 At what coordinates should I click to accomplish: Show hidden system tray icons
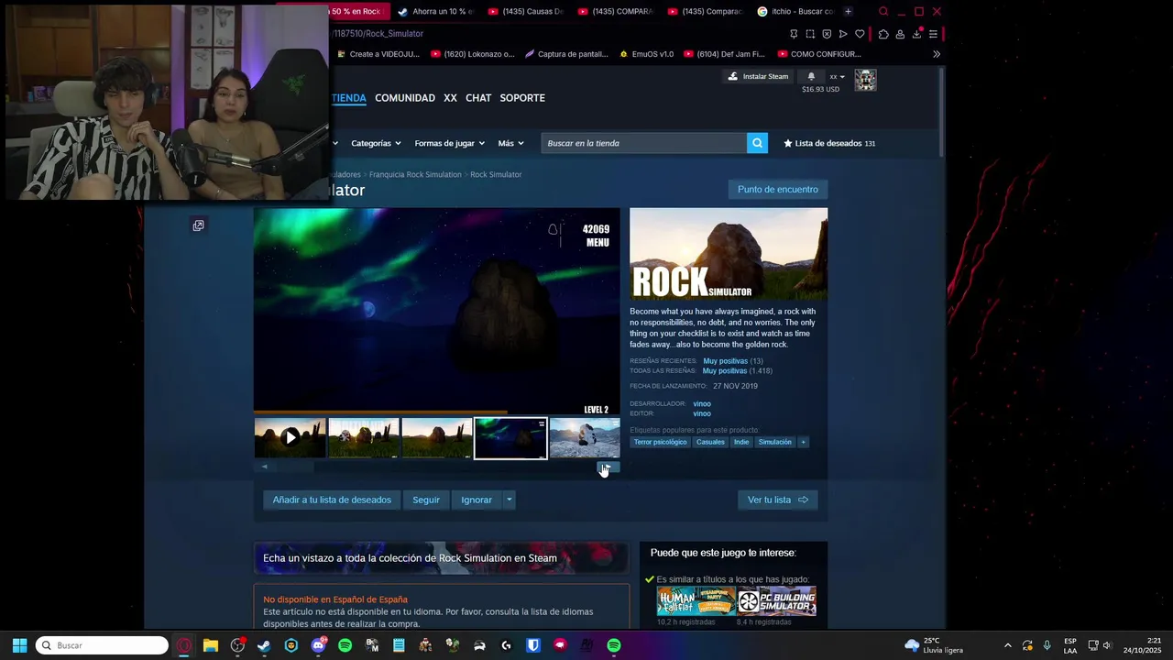click(1008, 645)
